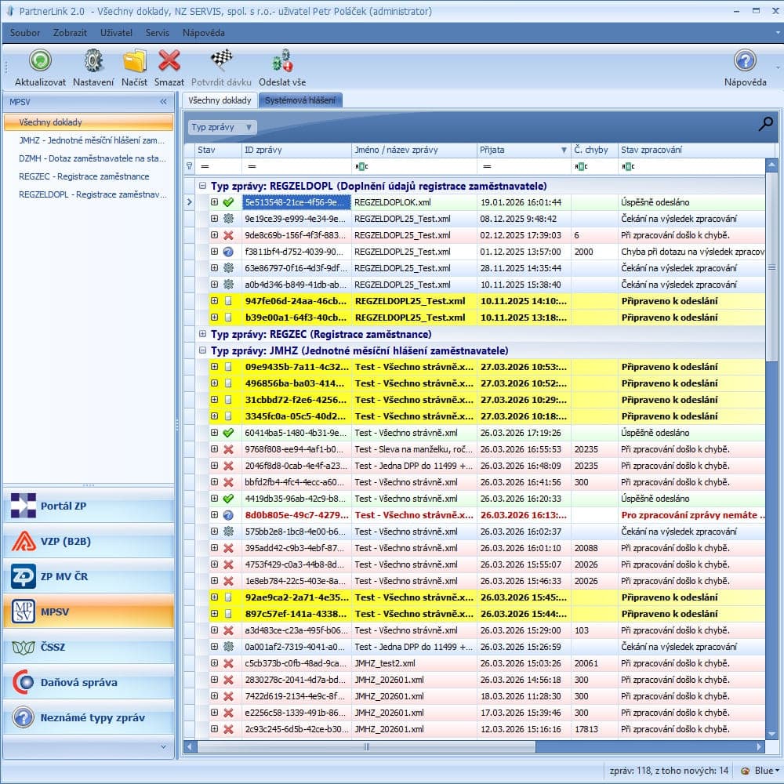Viewport: 784px width, 784px height.
Task: Open the Přijata column filter arrow
Action: click(564, 150)
